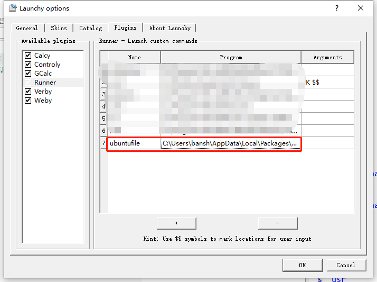This screenshot has height=282, width=377.
Task: Select Calcy in the plugins list
Action: [42, 56]
